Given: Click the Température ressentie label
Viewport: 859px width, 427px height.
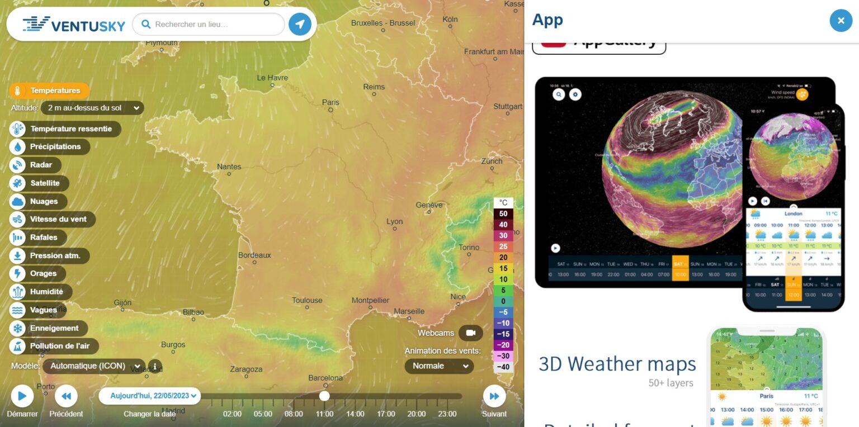Looking at the screenshot, I should tap(71, 129).
